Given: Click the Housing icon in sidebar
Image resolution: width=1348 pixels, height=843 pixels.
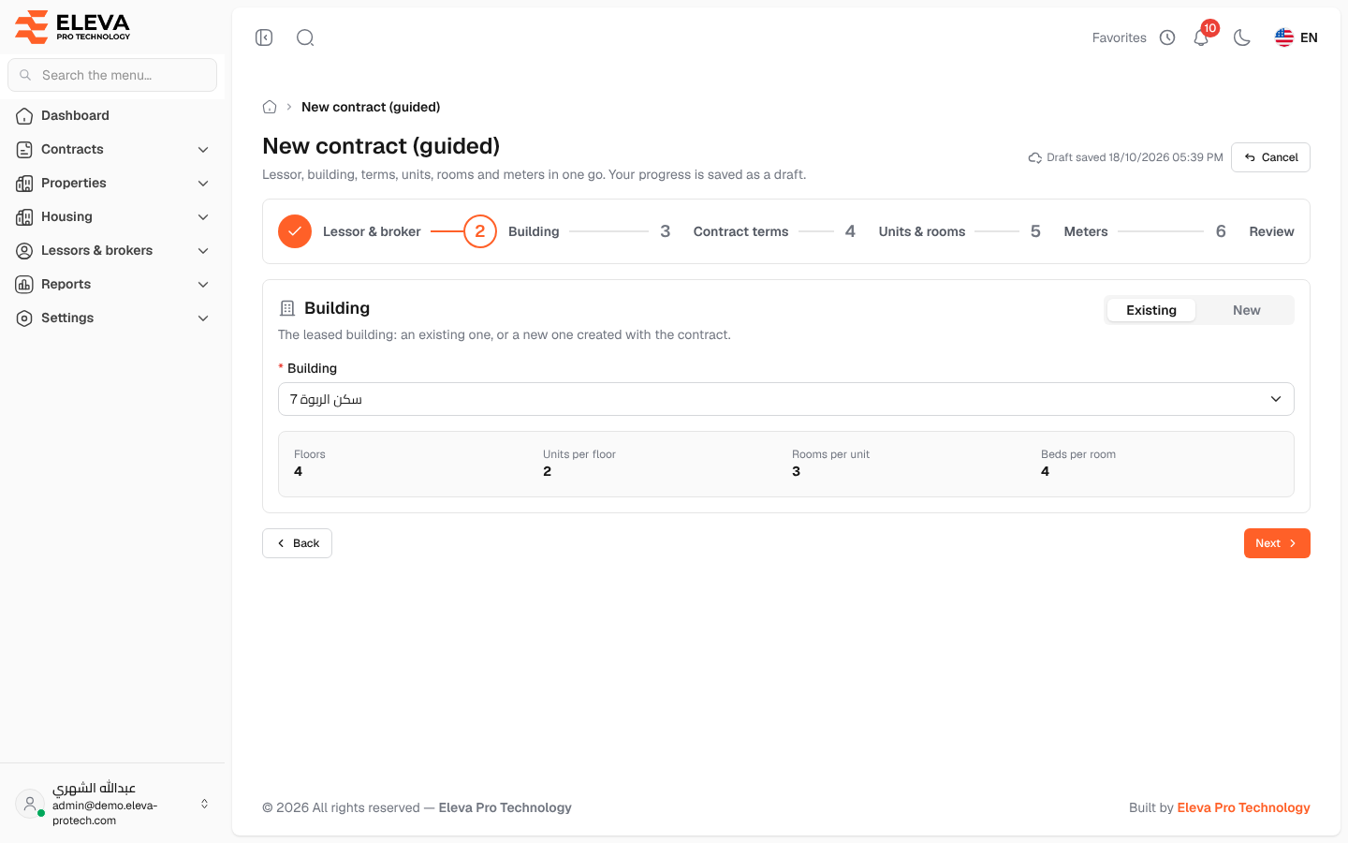Looking at the screenshot, I should click(x=24, y=217).
